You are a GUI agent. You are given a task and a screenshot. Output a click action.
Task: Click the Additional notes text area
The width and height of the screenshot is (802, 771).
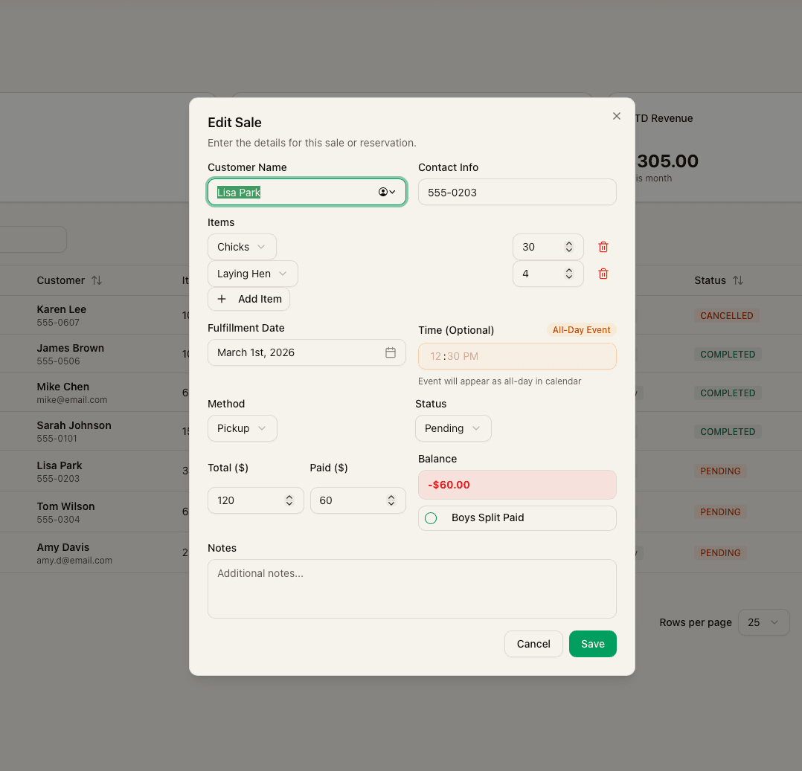pos(411,587)
